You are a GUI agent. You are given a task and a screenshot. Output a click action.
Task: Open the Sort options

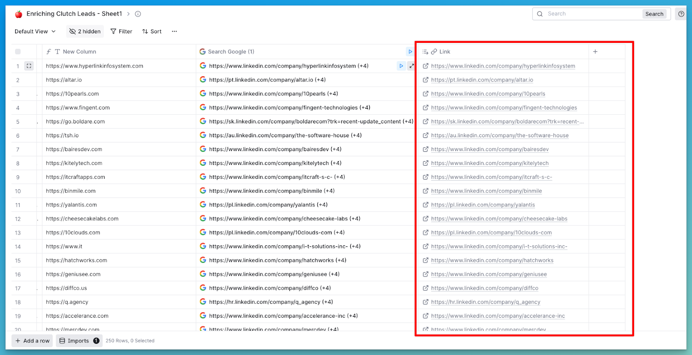152,31
